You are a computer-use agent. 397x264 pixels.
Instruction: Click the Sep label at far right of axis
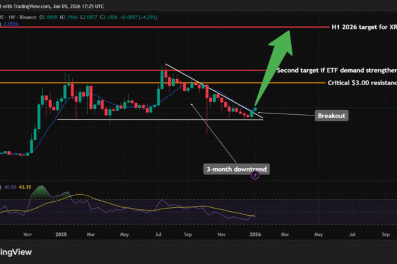click(x=386, y=234)
